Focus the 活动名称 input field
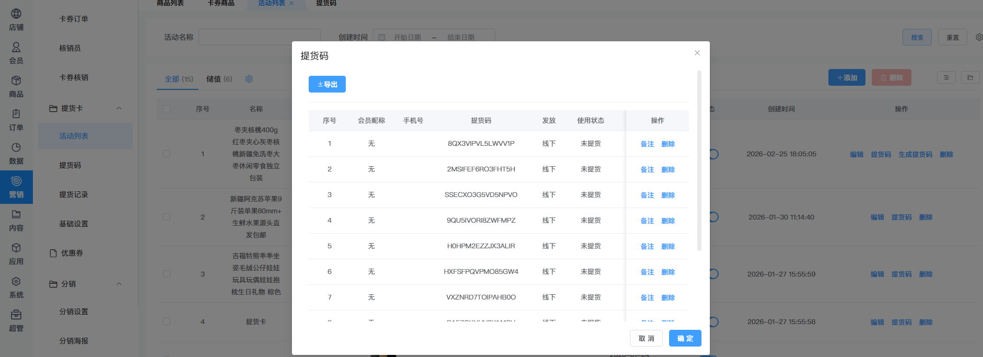The width and height of the screenshot is (983, 357). pos(260,37)
